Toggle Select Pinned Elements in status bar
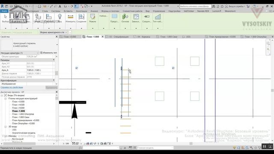Screen dimensions: 274x154 [243, 148]
